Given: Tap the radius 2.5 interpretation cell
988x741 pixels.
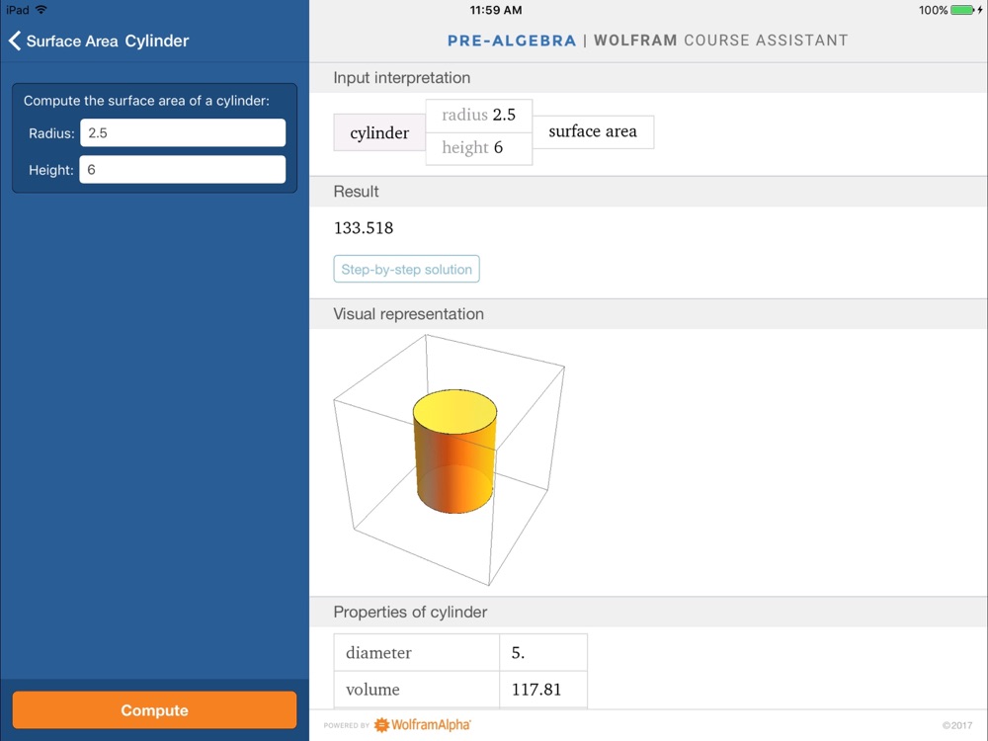Looking at the screenshot, I should click(x=479, y=116).
